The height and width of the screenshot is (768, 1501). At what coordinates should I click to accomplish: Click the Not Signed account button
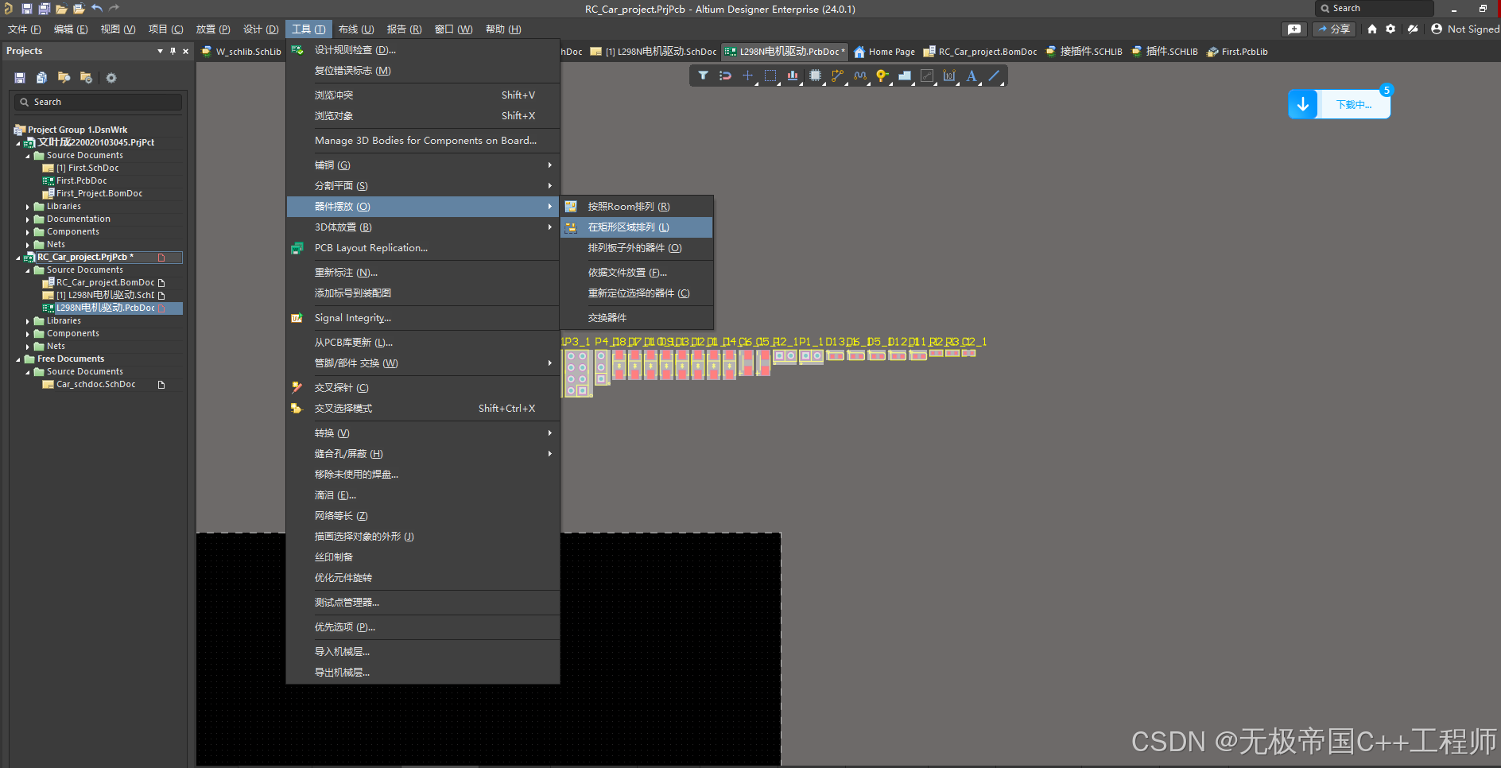point(1464,29)
